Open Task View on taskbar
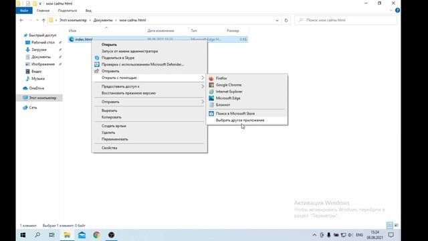This screenshot has width=428, height=241. [x=51, y=235]
